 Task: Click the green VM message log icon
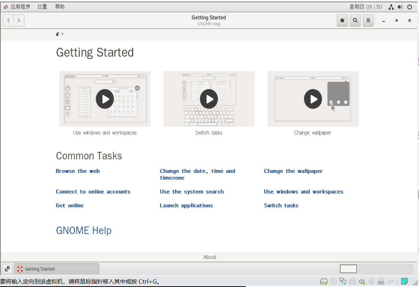[x=404, y=281]
